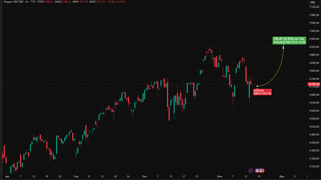Click the 7120,00 price axis label
The image size is (321, 180).
pos(314,7)
